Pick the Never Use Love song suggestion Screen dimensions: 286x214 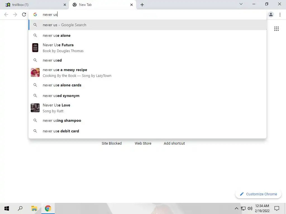147,108
